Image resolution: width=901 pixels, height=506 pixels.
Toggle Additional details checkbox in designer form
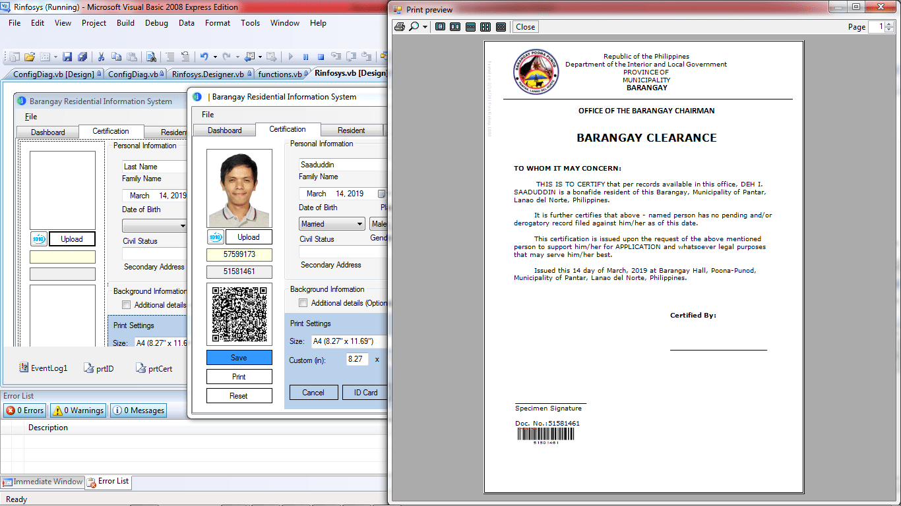point(127,305)
